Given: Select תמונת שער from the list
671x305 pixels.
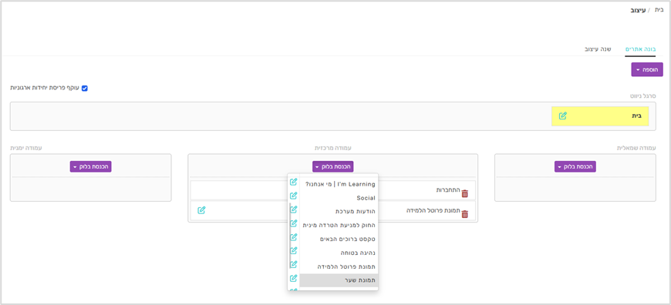Looking at the screenshot, I should (339, 280).
